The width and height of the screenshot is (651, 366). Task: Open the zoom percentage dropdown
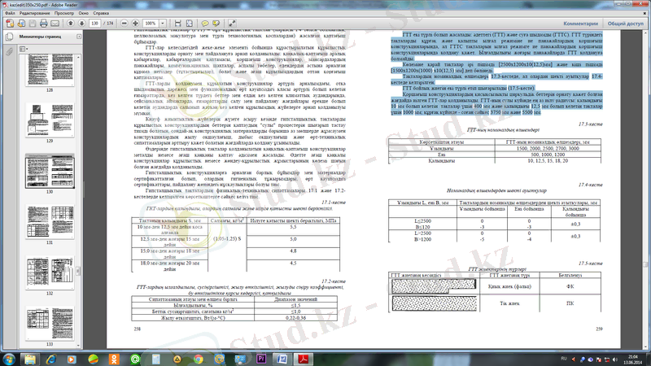point(164,24)
